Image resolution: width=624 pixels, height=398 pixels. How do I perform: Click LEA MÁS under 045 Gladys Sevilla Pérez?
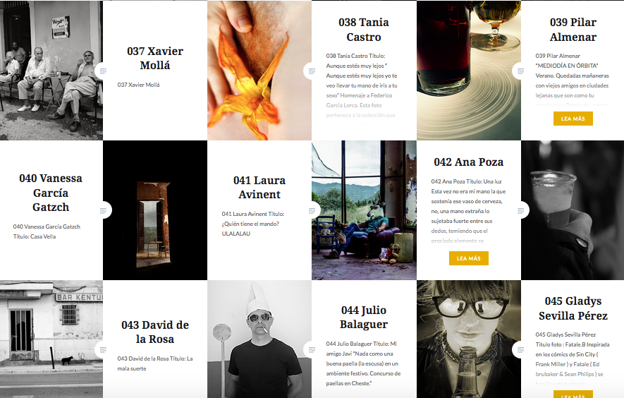(x=573, y=394)
